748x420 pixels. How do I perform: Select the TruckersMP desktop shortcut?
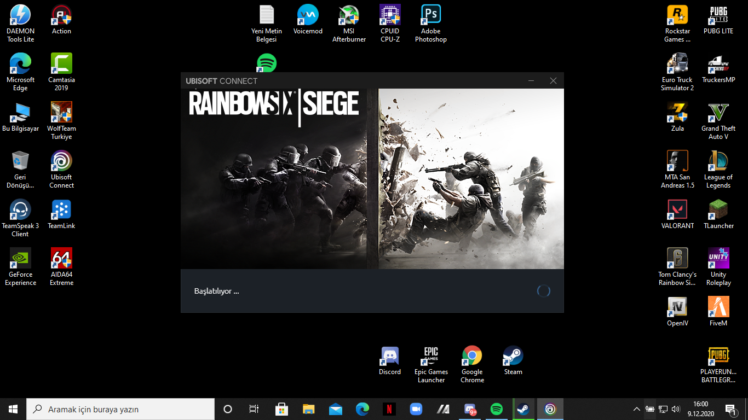718,68
